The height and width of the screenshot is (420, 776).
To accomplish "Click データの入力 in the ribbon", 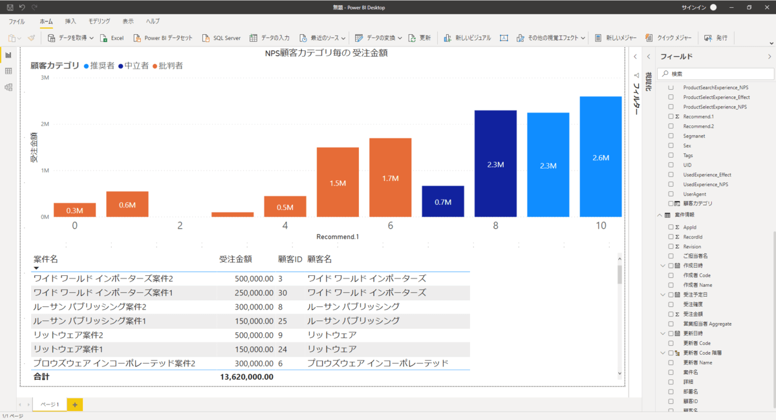I will (270, 38).
